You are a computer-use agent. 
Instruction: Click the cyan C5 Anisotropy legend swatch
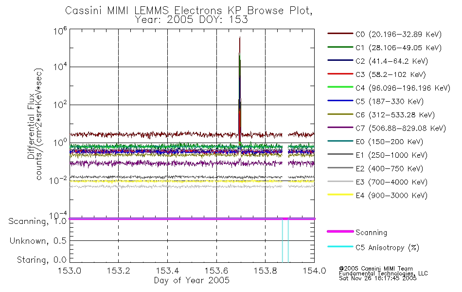tap(340, 247)
